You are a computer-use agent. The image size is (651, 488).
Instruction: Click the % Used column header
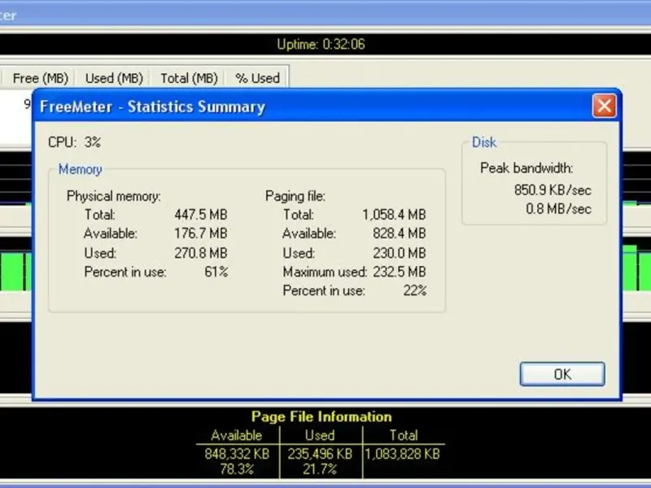(257, 78)
